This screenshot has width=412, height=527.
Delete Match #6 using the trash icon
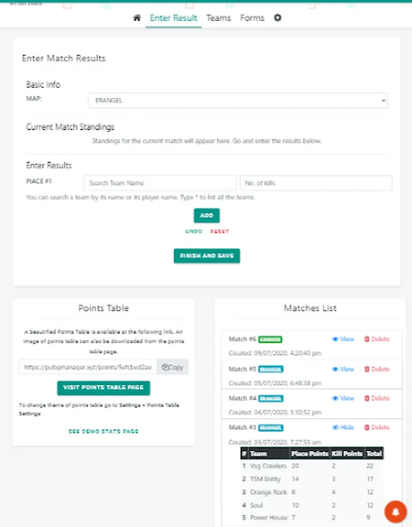[377, 339]
